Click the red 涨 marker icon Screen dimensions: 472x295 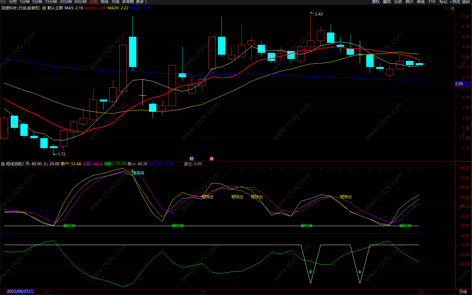[211, 159]
